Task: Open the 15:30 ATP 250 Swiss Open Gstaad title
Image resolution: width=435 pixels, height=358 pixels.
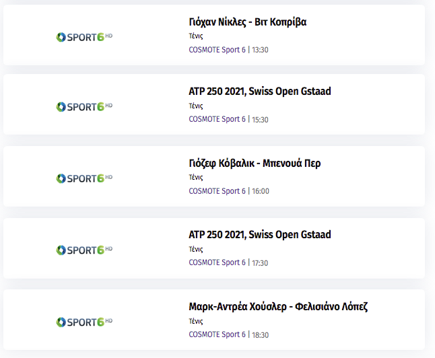Action: point(260,92)
